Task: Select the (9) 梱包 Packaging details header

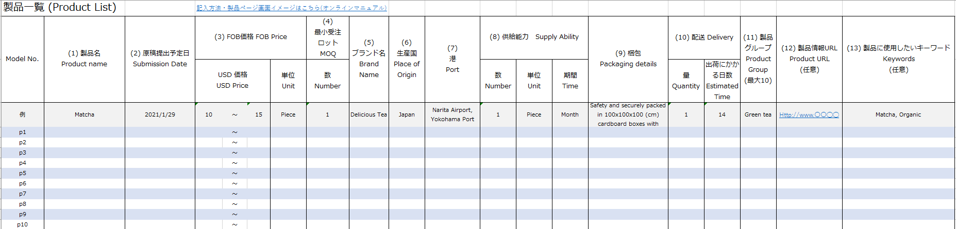Action: click(x=628, y=59)
